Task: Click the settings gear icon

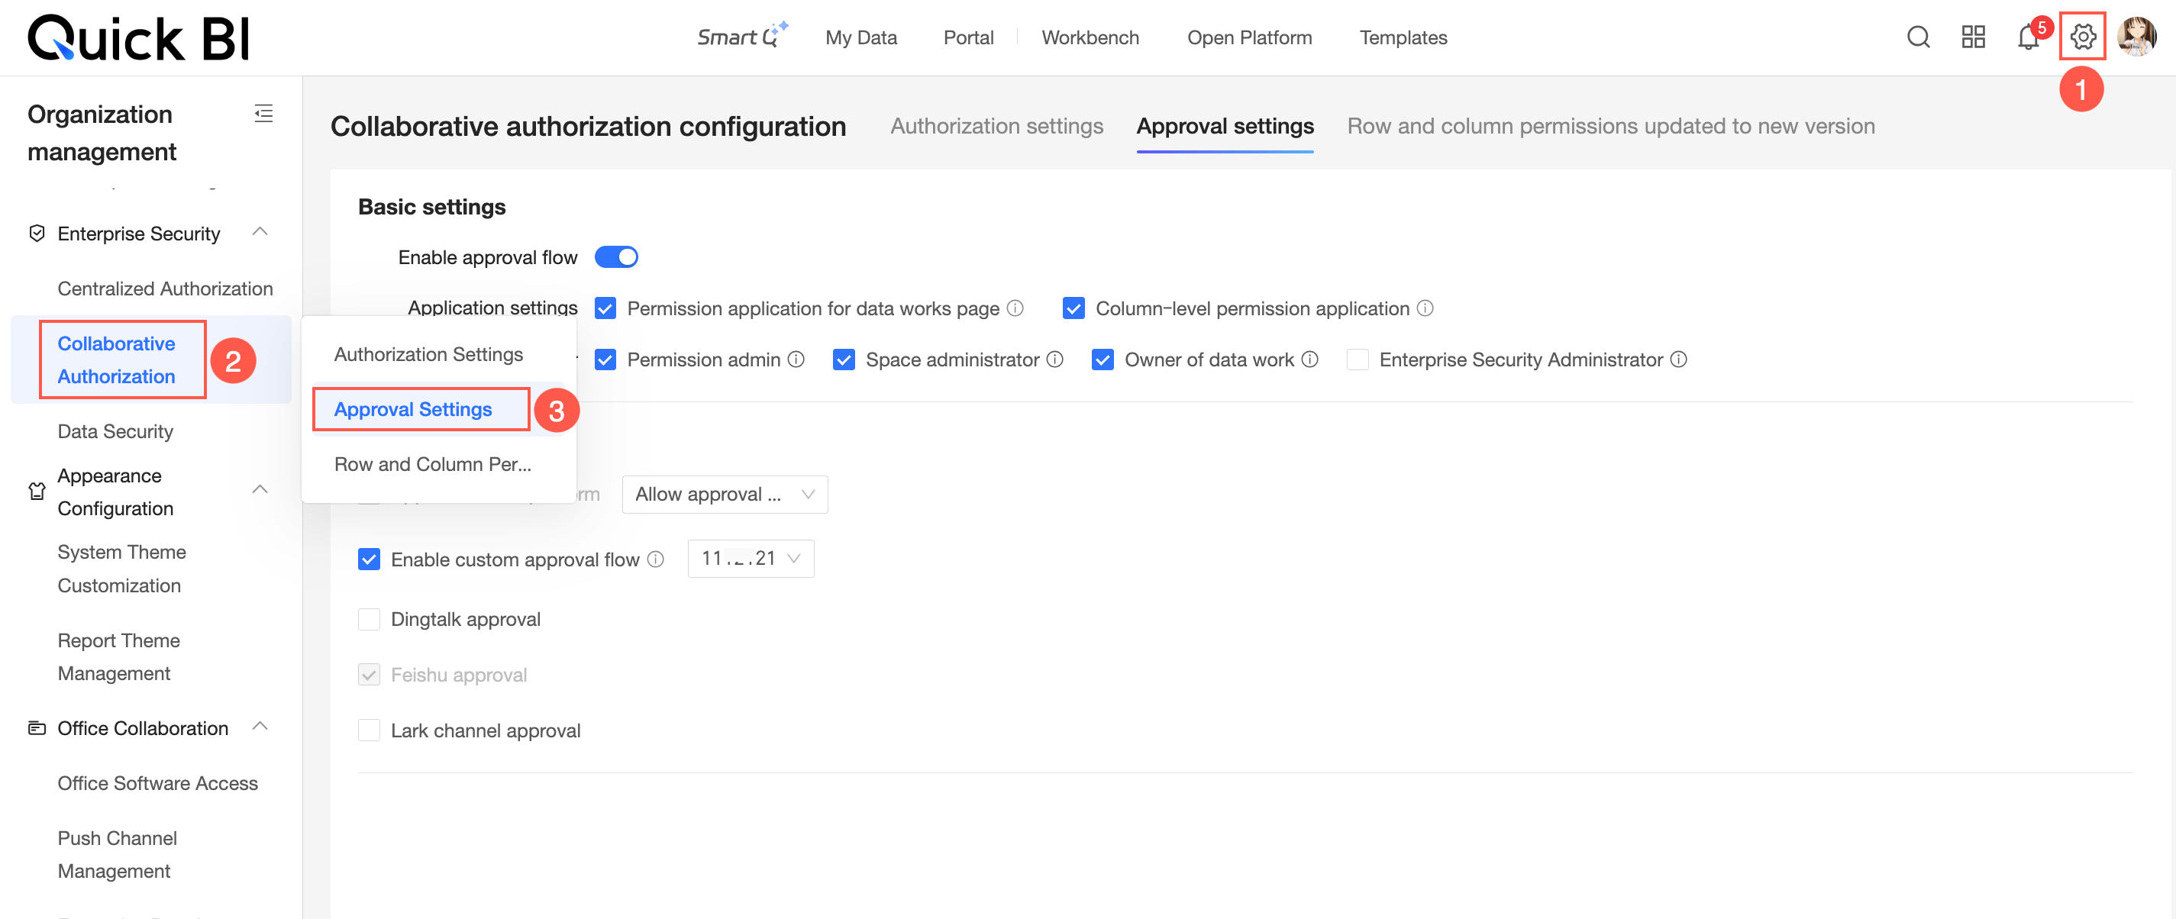Action: coord(2082,37)
